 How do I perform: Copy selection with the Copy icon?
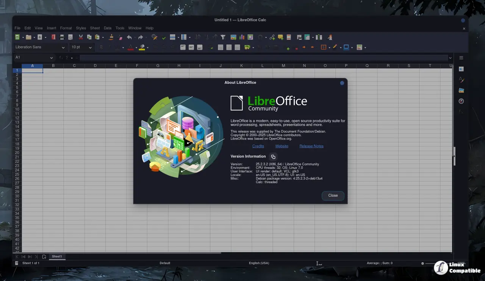pos(89,37)
